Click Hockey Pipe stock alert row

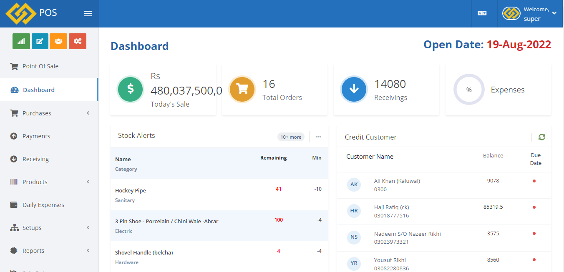(x=219, y=195)
